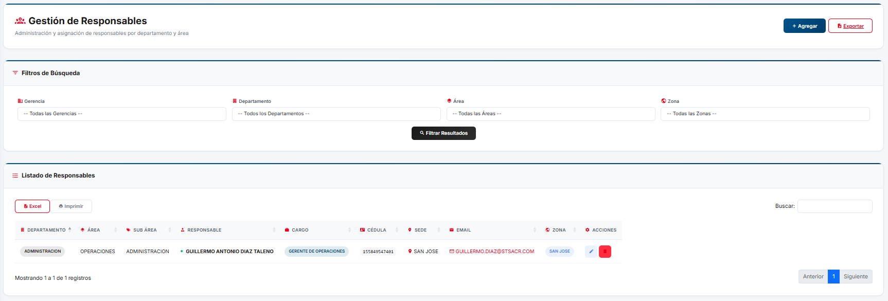
Task: Sort by the Cédula column header
Action: click(x=377, y=230)
